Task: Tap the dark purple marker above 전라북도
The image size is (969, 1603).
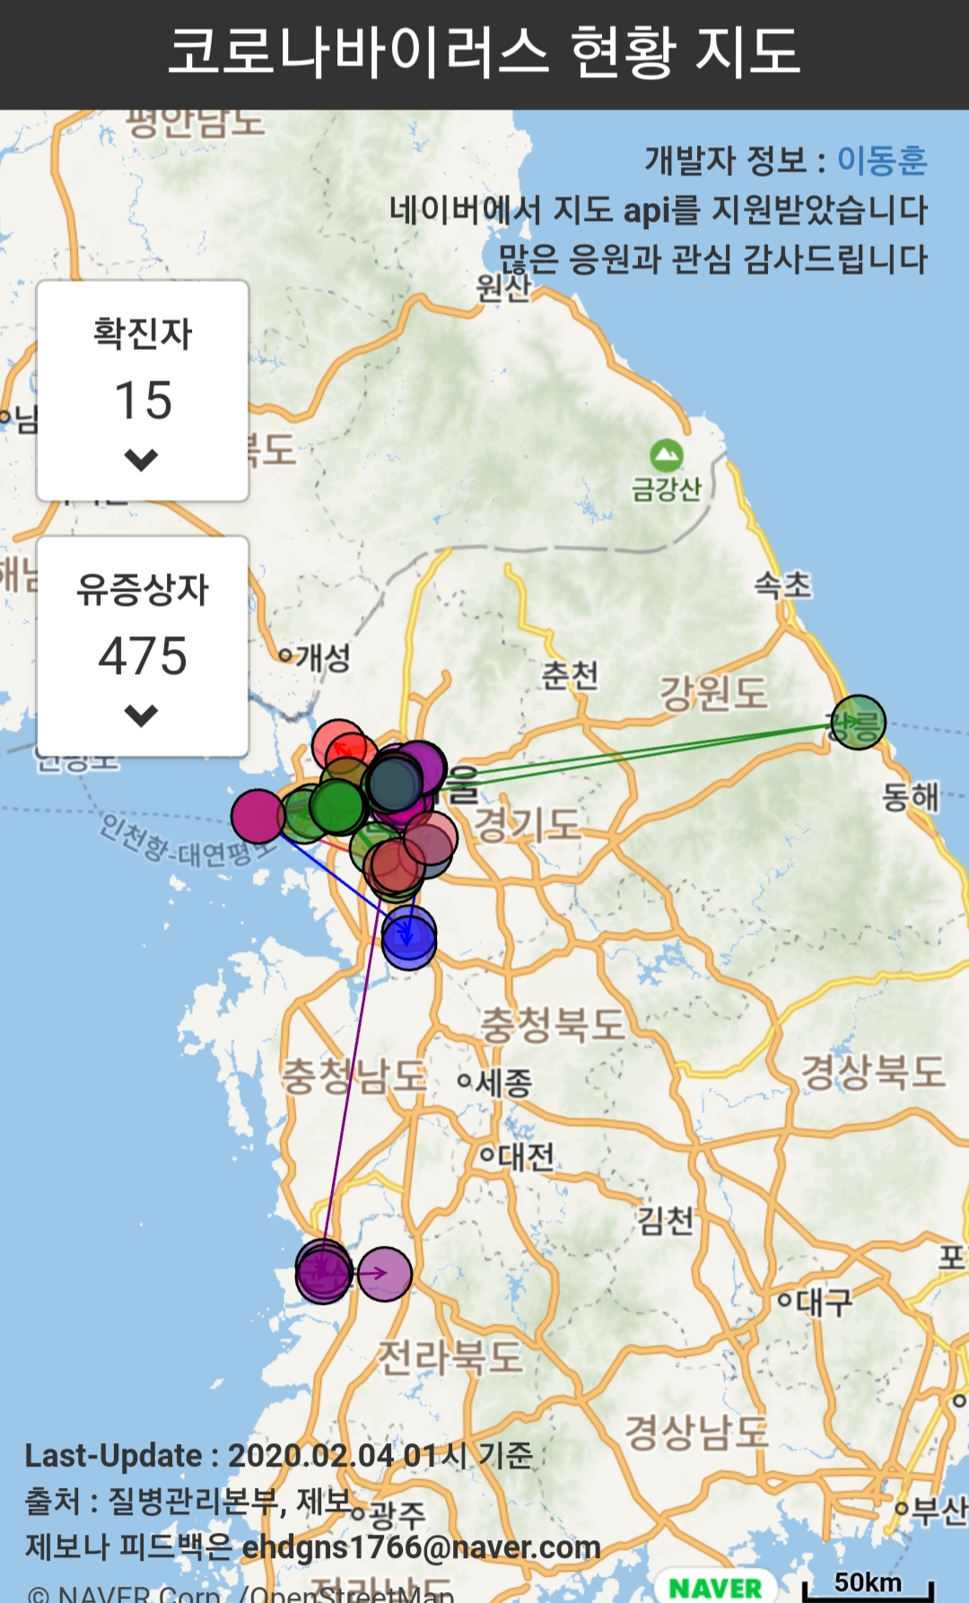Action: 323,1272
